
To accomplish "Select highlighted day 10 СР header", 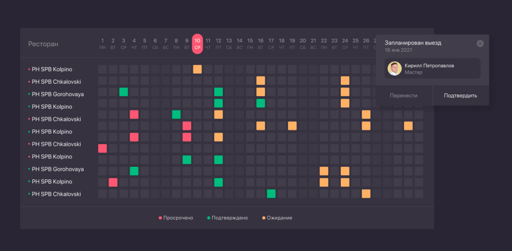I will pos(197,44).
